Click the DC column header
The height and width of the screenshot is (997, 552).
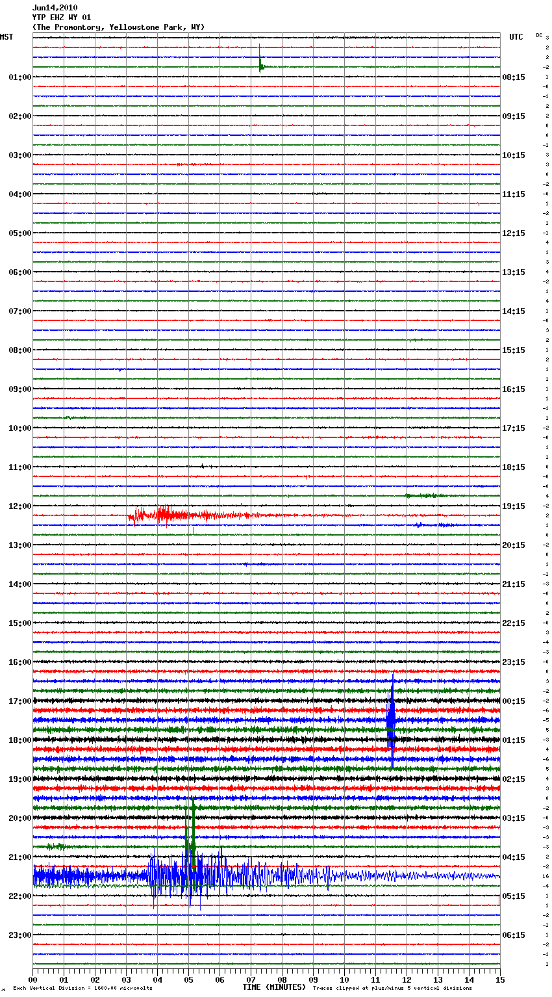pos(539,35)
